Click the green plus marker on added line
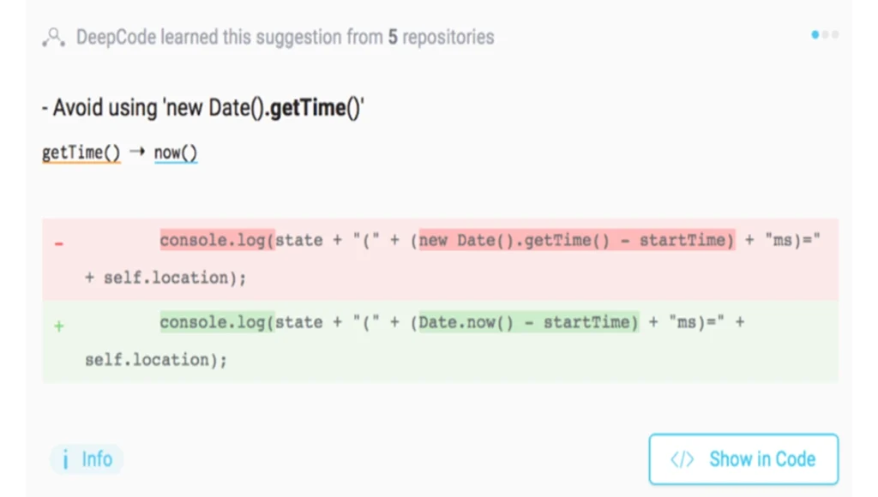Image resolution: width=878 pixels, height=497 pixels. click(x=59, y=326)
